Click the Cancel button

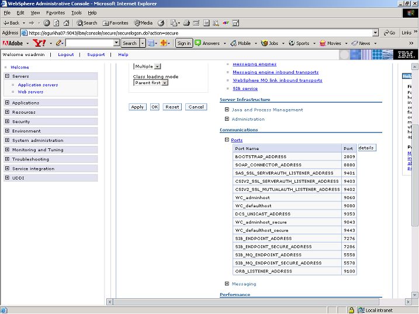pos(196,107)
